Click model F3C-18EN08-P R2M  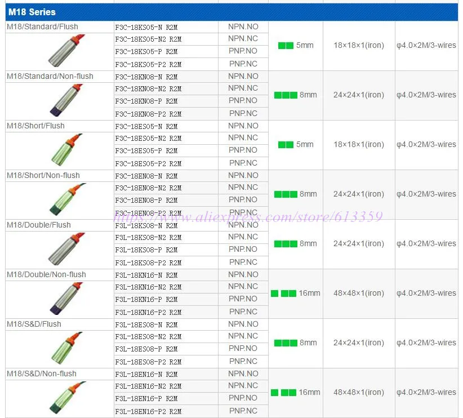(x=146, y=201)
